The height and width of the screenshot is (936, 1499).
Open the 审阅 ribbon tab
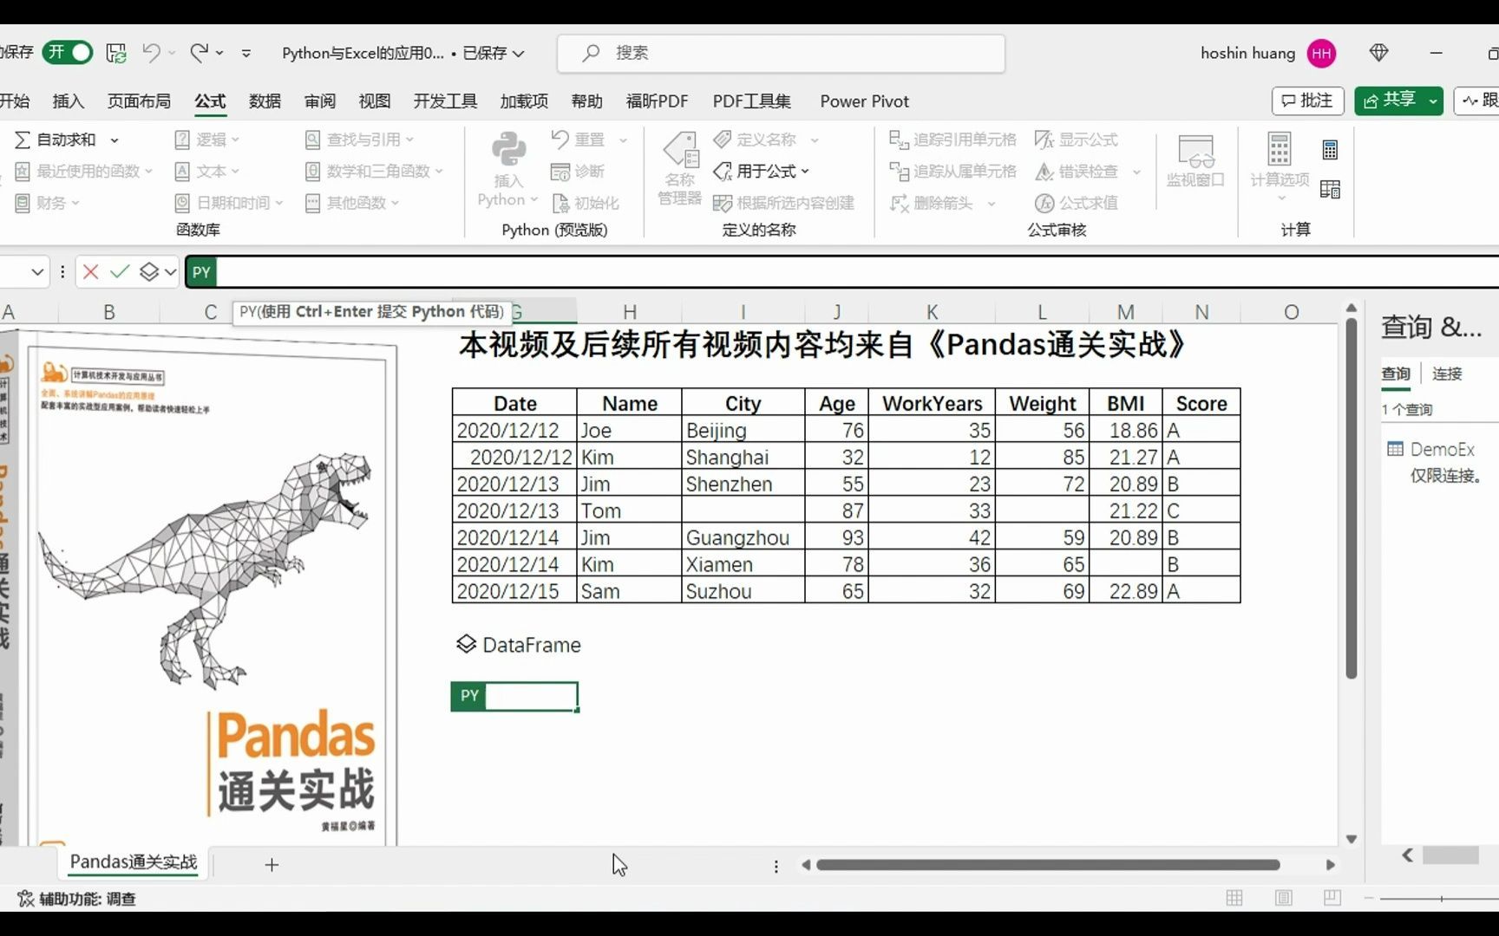320,101
